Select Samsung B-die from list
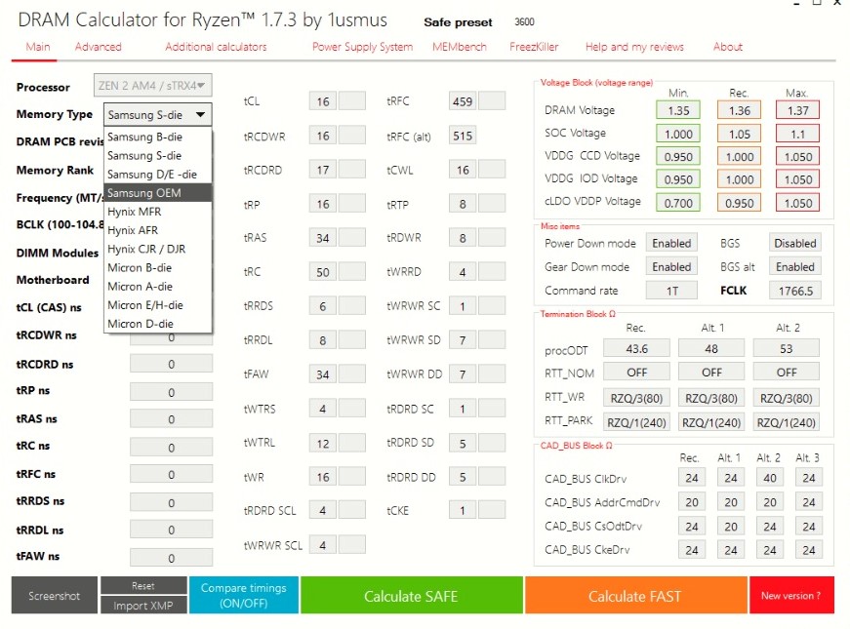This screenshot has width=850, height=629. pos(157,137)
